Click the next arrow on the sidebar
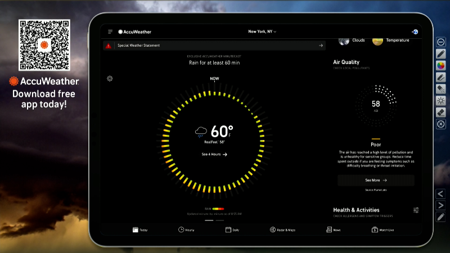The height and width of the screenshot is (253, 450). click(x=440, y=205)
